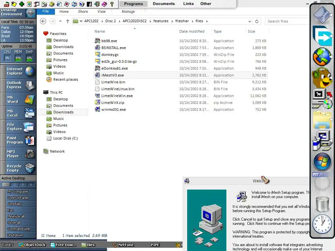Click the analog clock in the dock
The image size is (335, 251).
click(x=322, y=224)
